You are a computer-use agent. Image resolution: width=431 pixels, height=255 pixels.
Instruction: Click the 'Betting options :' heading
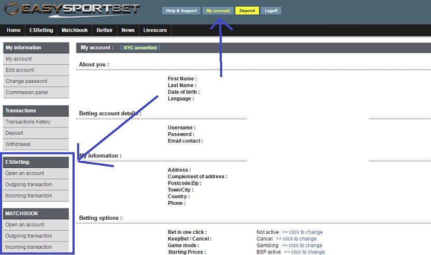pyautogui.click(x=100, y=218)
